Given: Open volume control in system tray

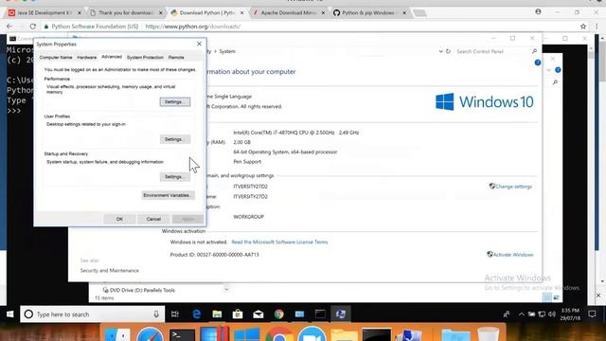Looking at the screenshot, I should pos(552,314).
